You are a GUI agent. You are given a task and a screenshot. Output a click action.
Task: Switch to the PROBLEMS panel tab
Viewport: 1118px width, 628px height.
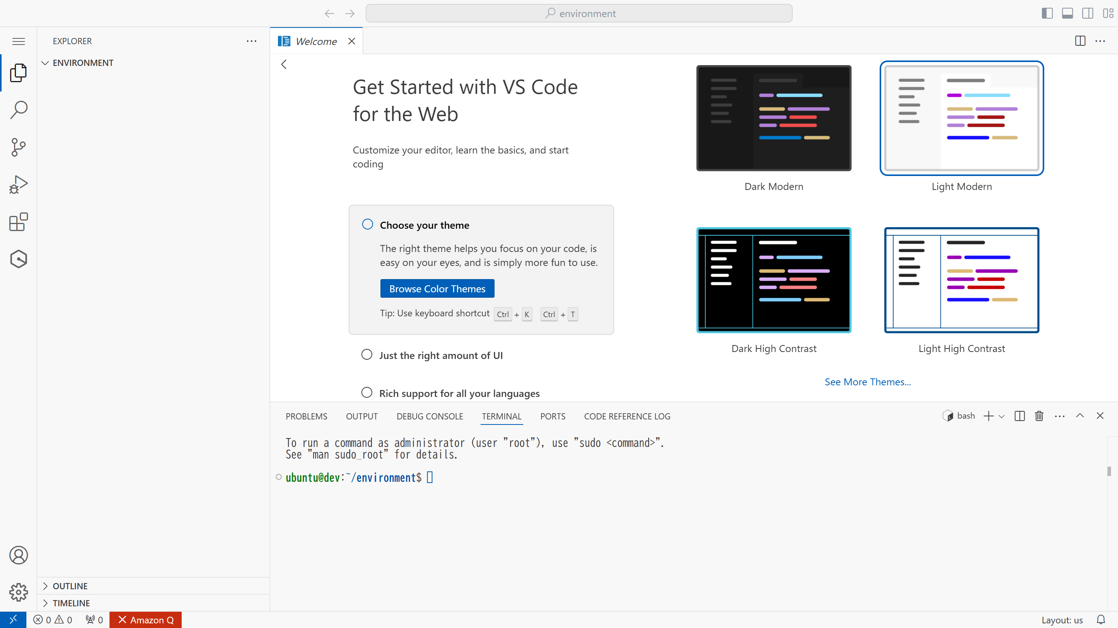click(x=306, y=416)
